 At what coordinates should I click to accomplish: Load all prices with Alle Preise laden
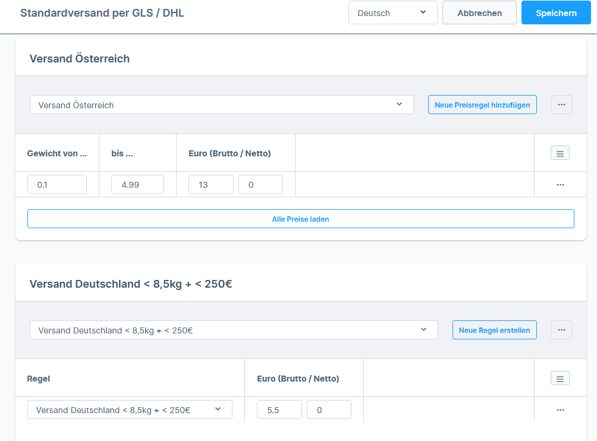(x=300, y=219)
